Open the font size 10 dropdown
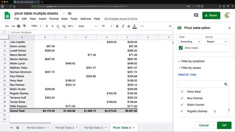This screenshot has height=132, width=235. 107,26
